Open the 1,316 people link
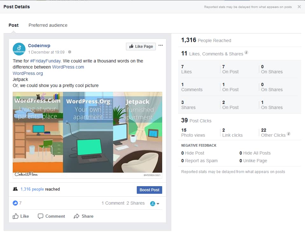Screen dimensions: 305x233 (32, 189)
